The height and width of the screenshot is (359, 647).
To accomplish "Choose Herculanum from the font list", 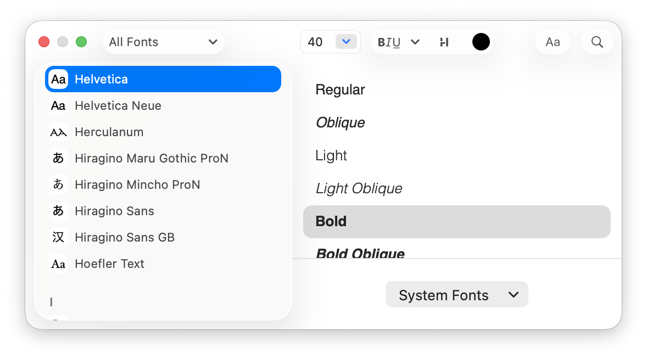I will (x=109, y=132).
